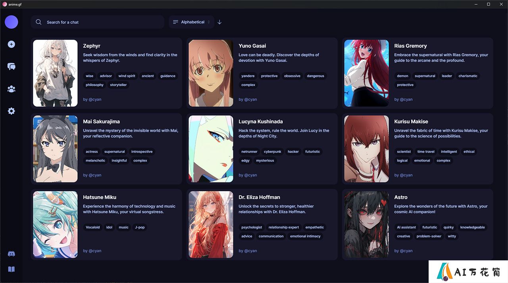This screenshot has width=508, height=283.
Task: Click the 'scientist' tag on Kurisu Makise
Action: pyautogui.click(x=404, y=151)
